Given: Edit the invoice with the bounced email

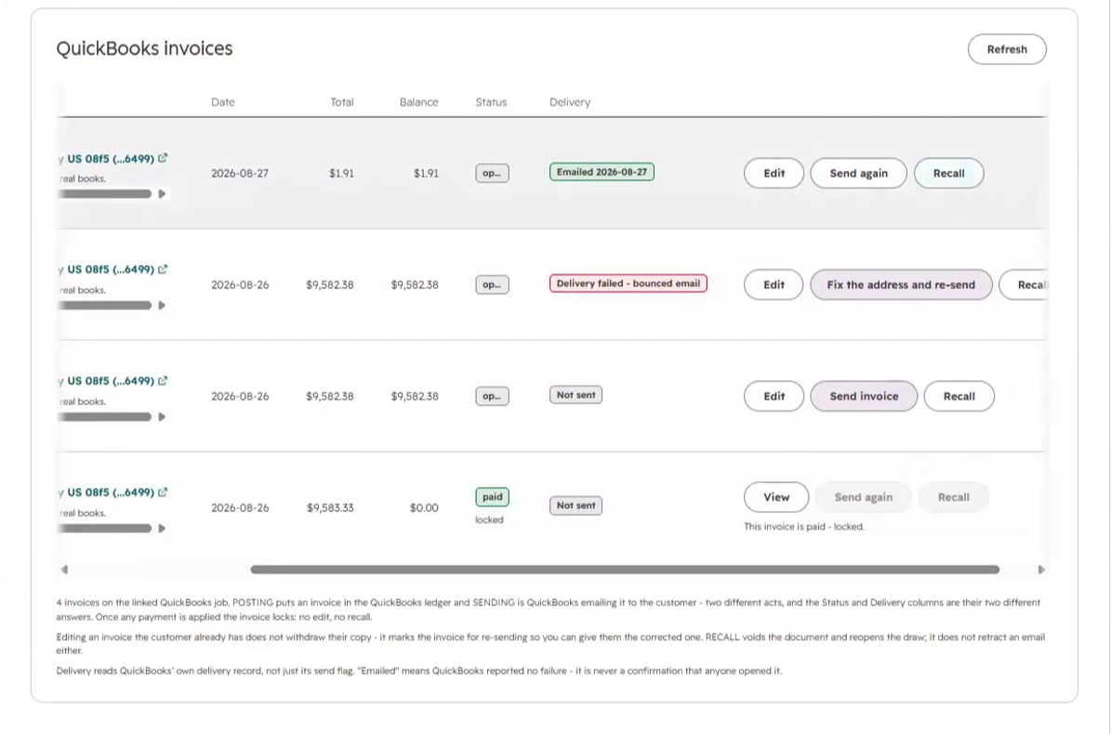Looking at the screenshot, I should (x=774, y=284).
